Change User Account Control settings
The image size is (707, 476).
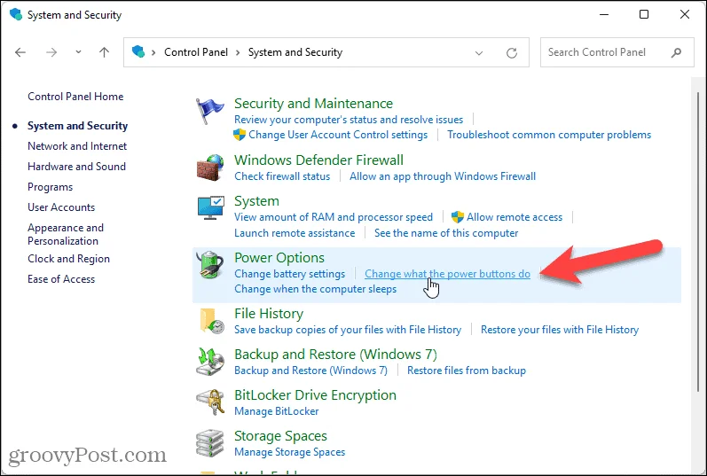[x=338, y=135]
